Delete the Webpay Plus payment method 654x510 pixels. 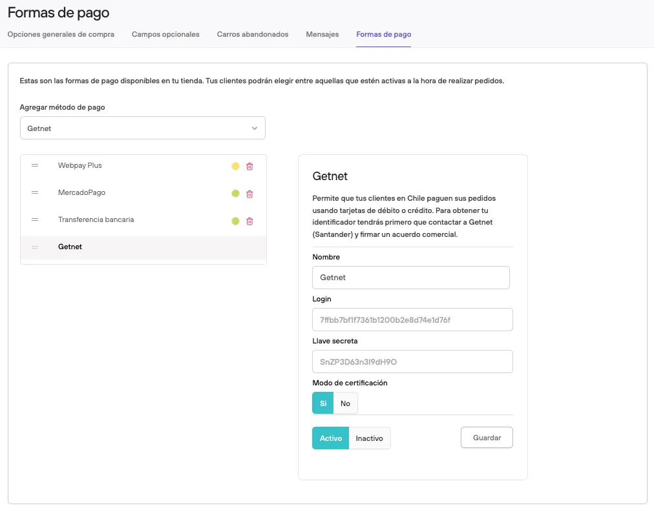[249, 167]
